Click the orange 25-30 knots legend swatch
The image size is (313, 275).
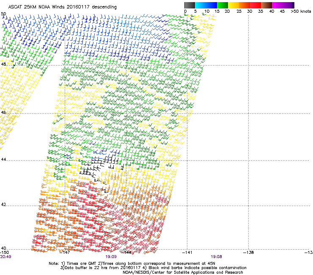(x=244, y=5)
